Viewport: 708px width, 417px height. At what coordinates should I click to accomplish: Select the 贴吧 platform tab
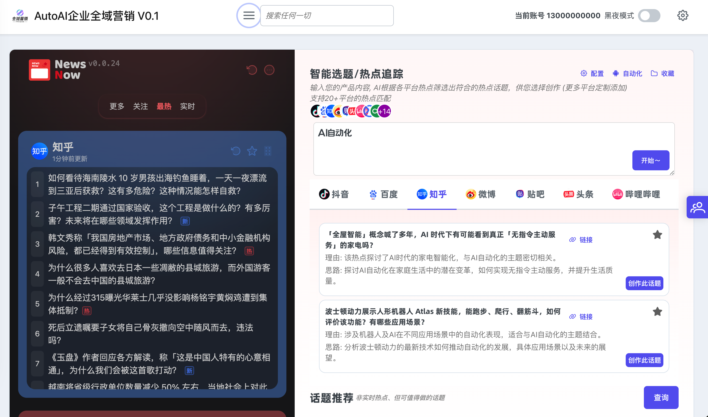[530, 194]
